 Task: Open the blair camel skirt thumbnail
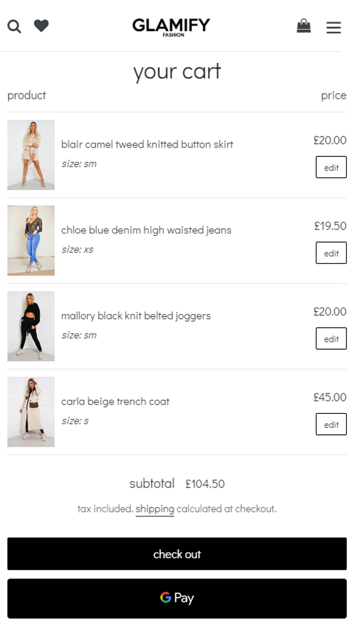tap(31, 155)
